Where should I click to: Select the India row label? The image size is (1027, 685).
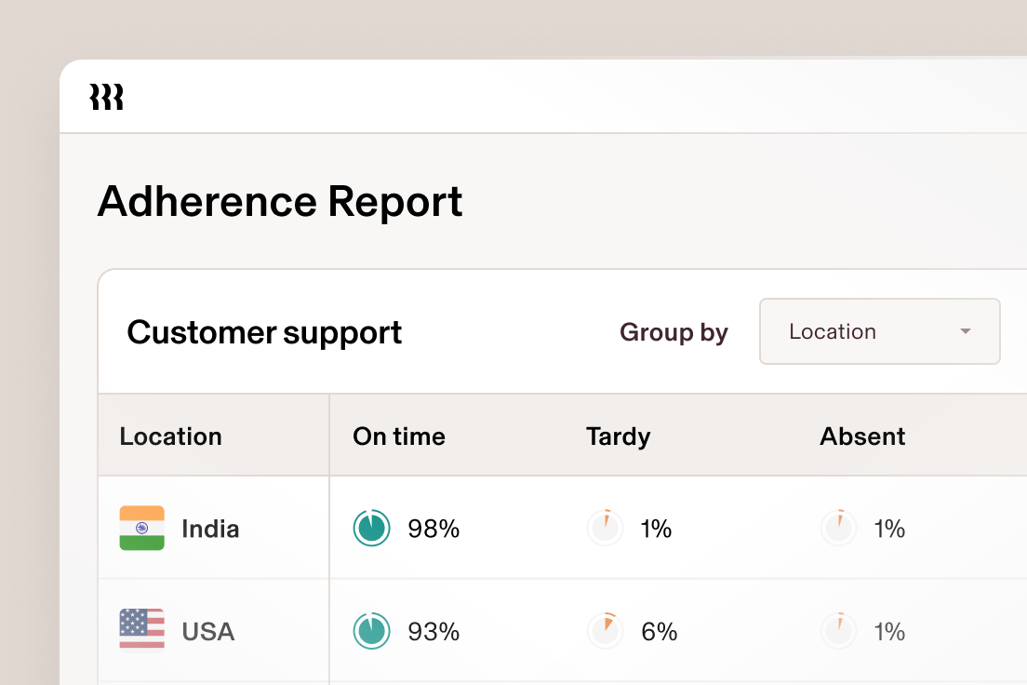[210, 529]
